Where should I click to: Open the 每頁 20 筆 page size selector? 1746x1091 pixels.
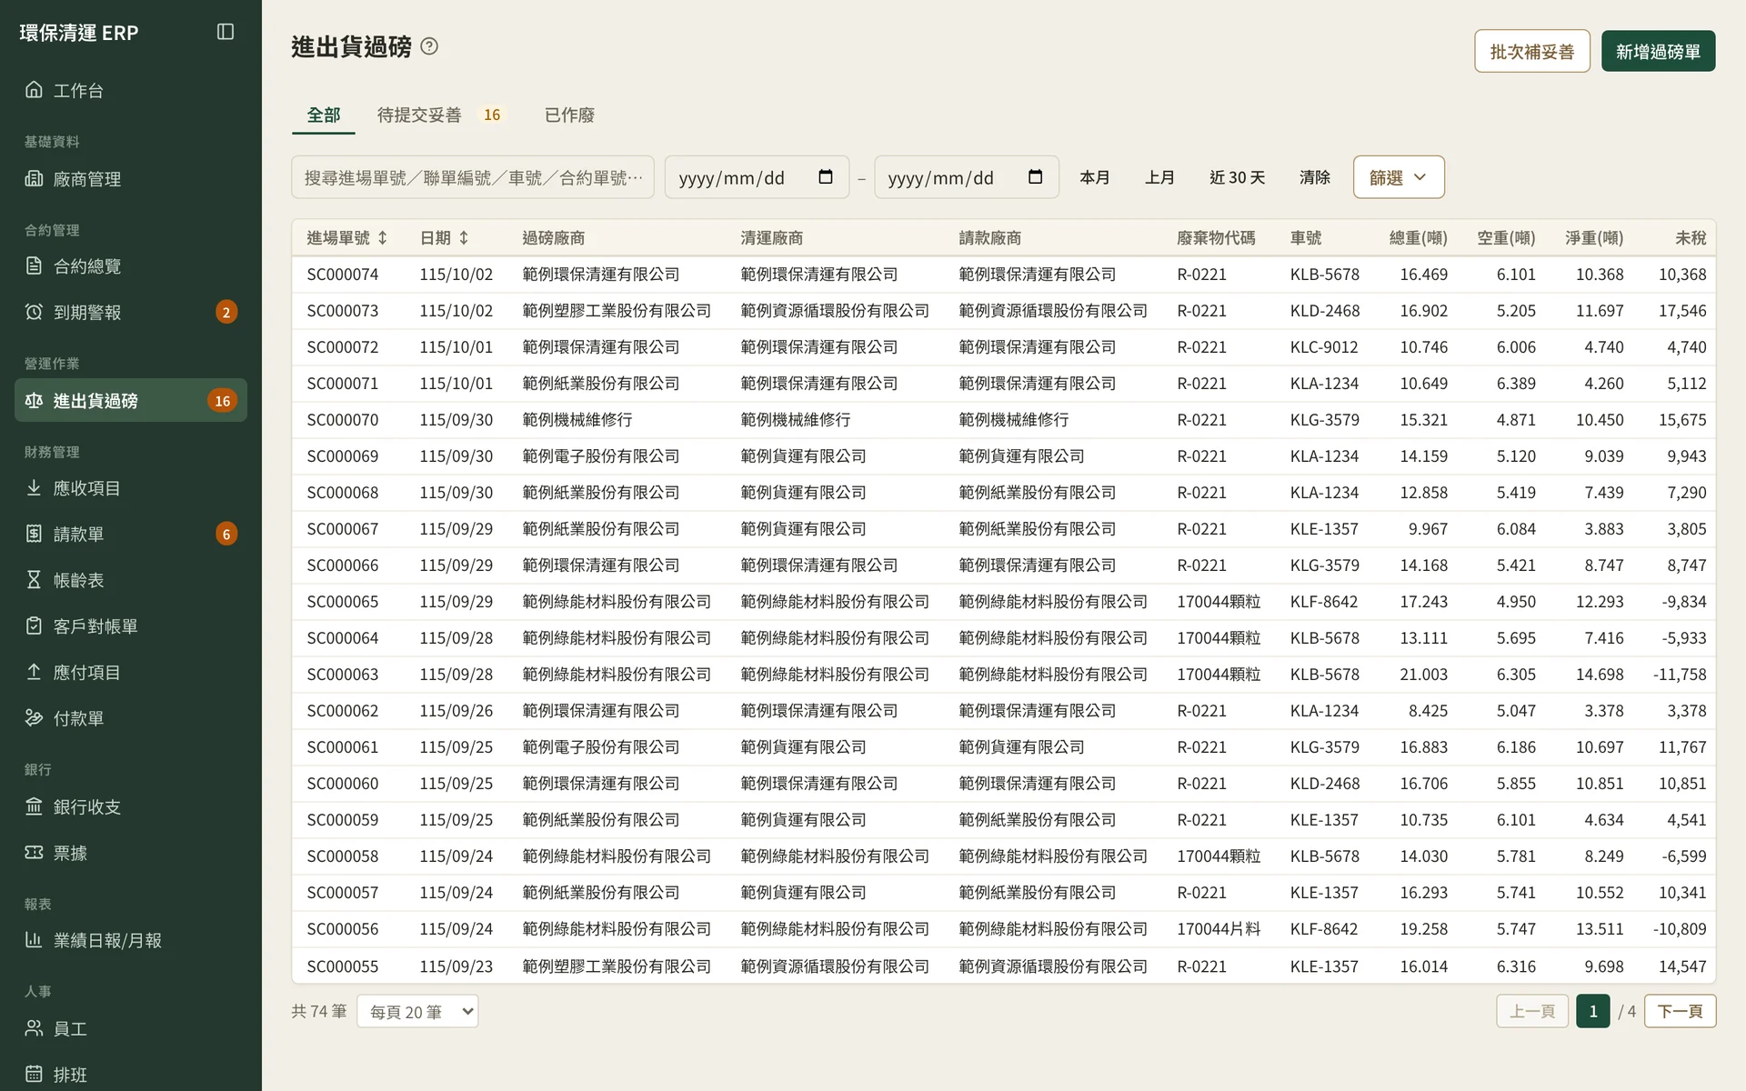(417, 1011)
